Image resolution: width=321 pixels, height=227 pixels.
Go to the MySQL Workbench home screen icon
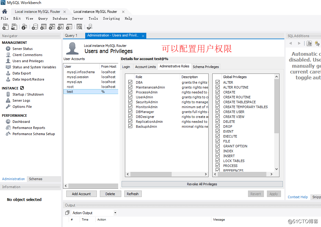[x=5, y=11]
